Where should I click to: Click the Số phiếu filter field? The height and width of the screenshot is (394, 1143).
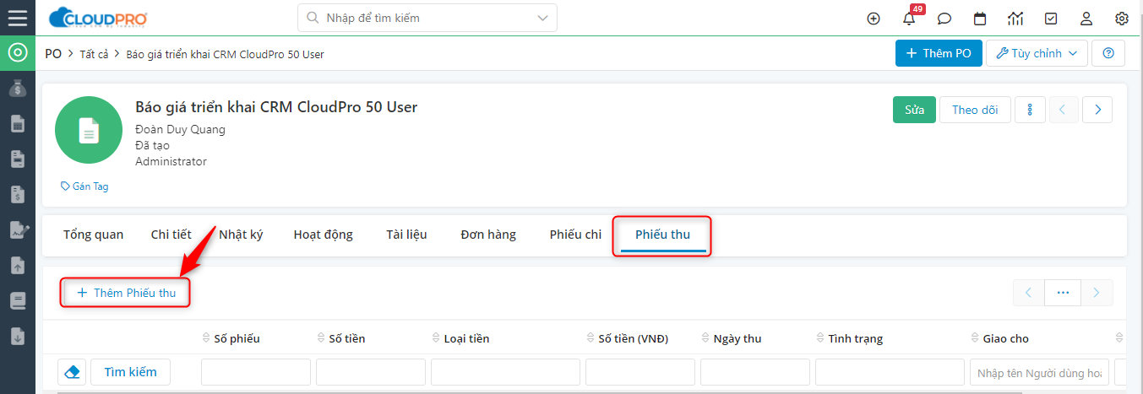pyautogui.click(x=256, y=372)
